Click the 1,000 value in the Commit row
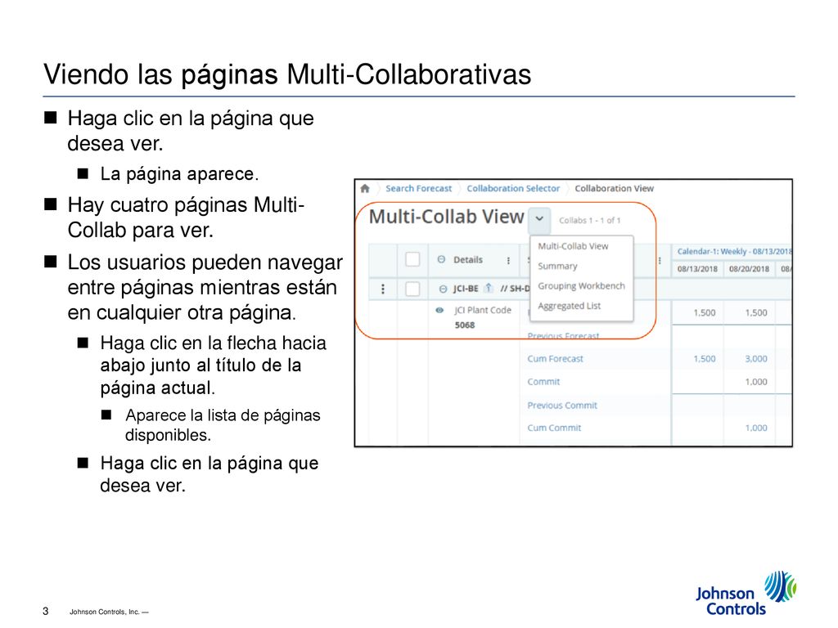Image resolution: width=838 pixels, height=628 pixels. pyautogui.click(x=756, y=382)
